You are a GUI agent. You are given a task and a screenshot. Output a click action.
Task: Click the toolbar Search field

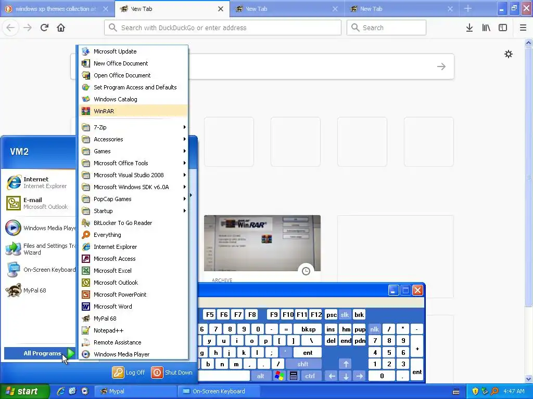click(386, 28)
